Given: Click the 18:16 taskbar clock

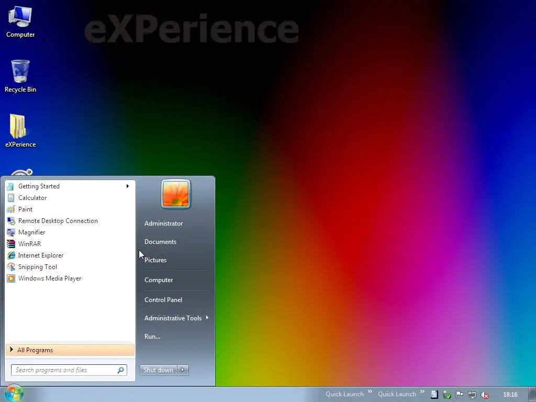Looking at the screenshot, I should pyautogui.click(x=510, y=395).
